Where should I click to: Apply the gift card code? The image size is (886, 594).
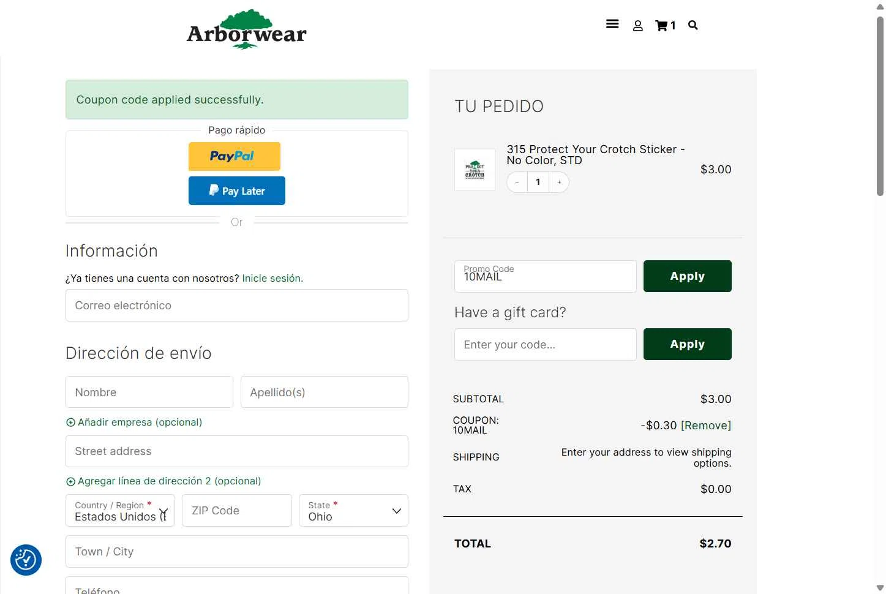[687, 344]
